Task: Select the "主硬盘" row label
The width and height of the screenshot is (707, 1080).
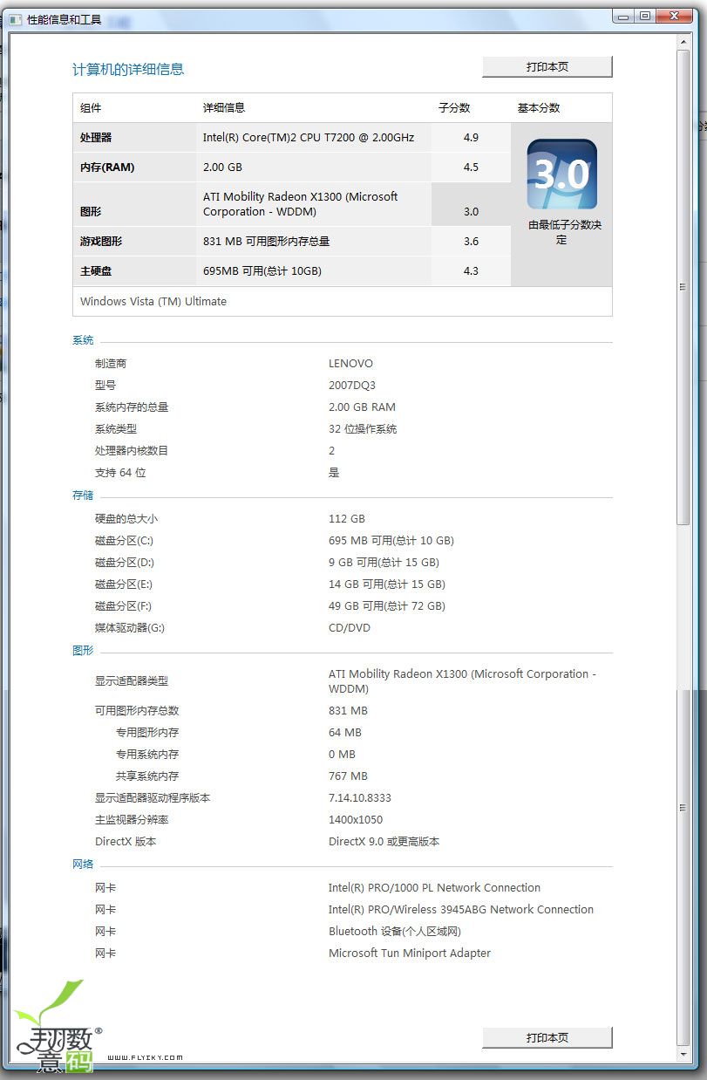Action: pyautogui.click(x=96, y=271)
